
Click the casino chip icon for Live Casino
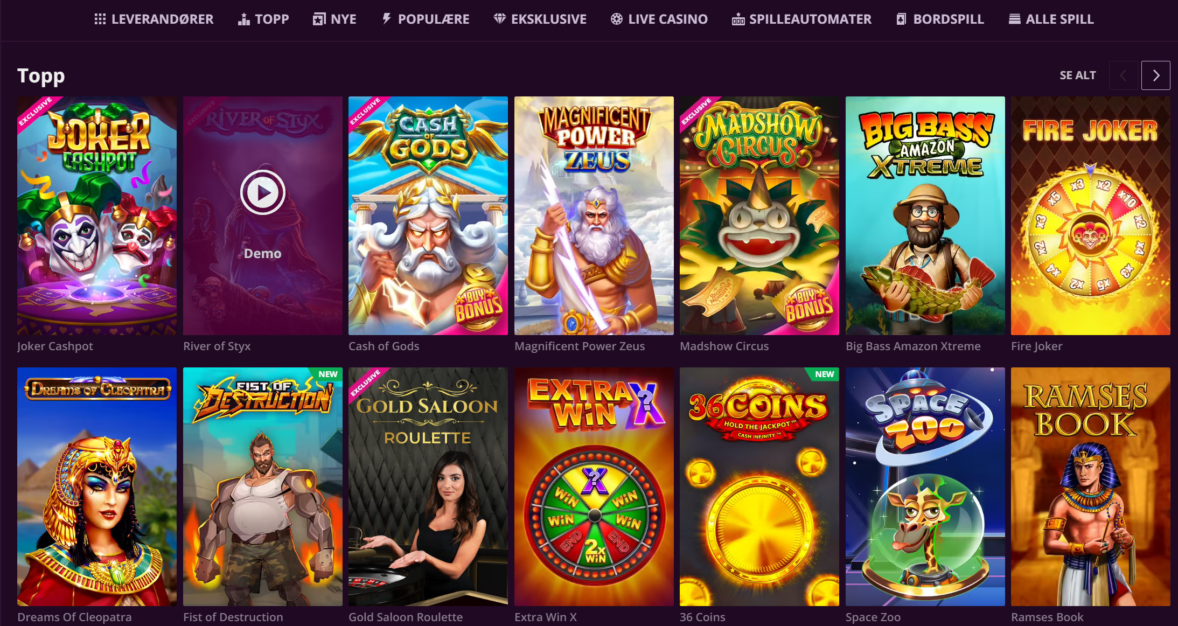click(x=616, y=19)
